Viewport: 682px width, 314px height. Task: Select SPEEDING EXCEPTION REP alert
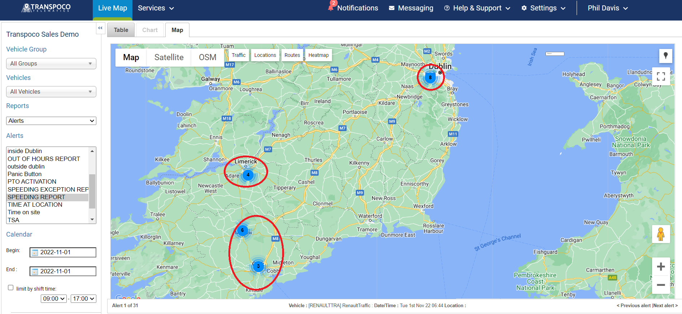[47, 189]
